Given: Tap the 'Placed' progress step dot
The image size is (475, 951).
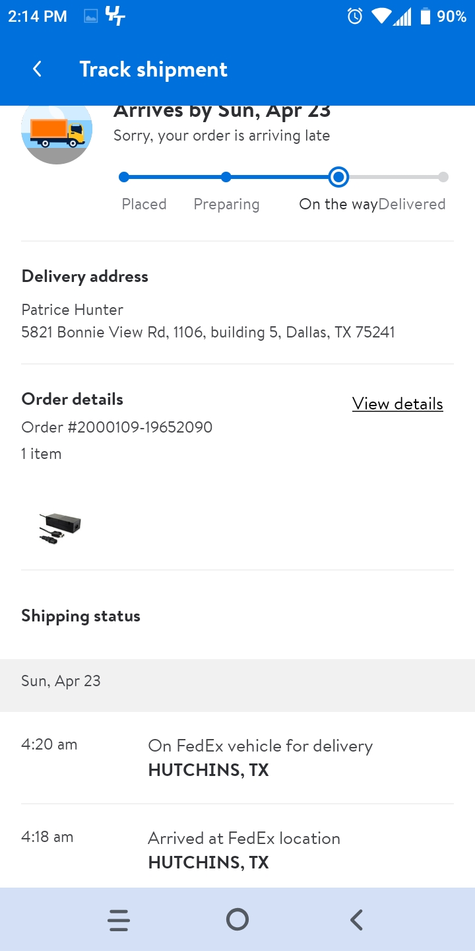Looking at the screenshot, I should [x=124, y=177].
